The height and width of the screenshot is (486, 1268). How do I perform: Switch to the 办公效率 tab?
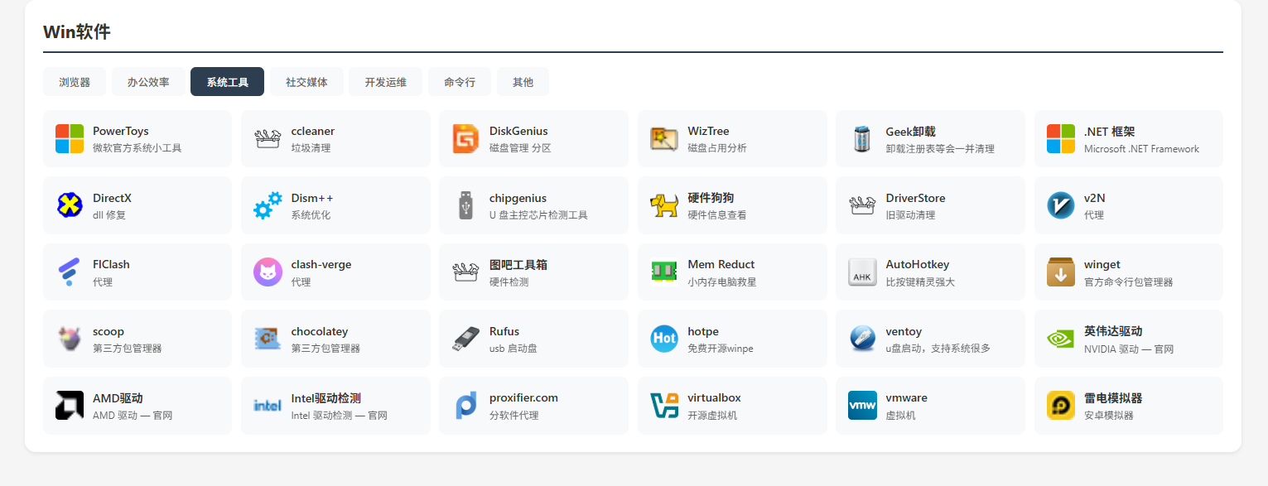148,82
